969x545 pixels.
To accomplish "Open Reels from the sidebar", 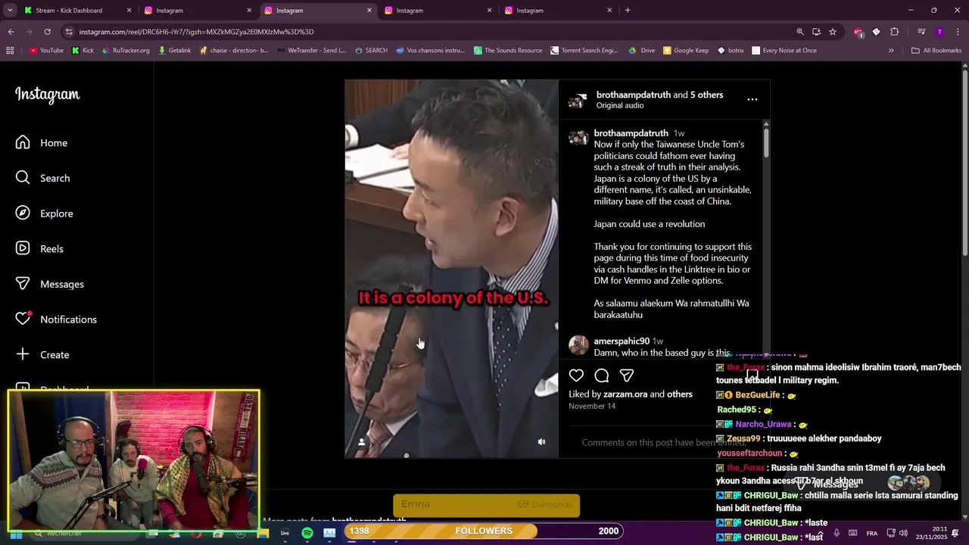I will click(39, 248).
